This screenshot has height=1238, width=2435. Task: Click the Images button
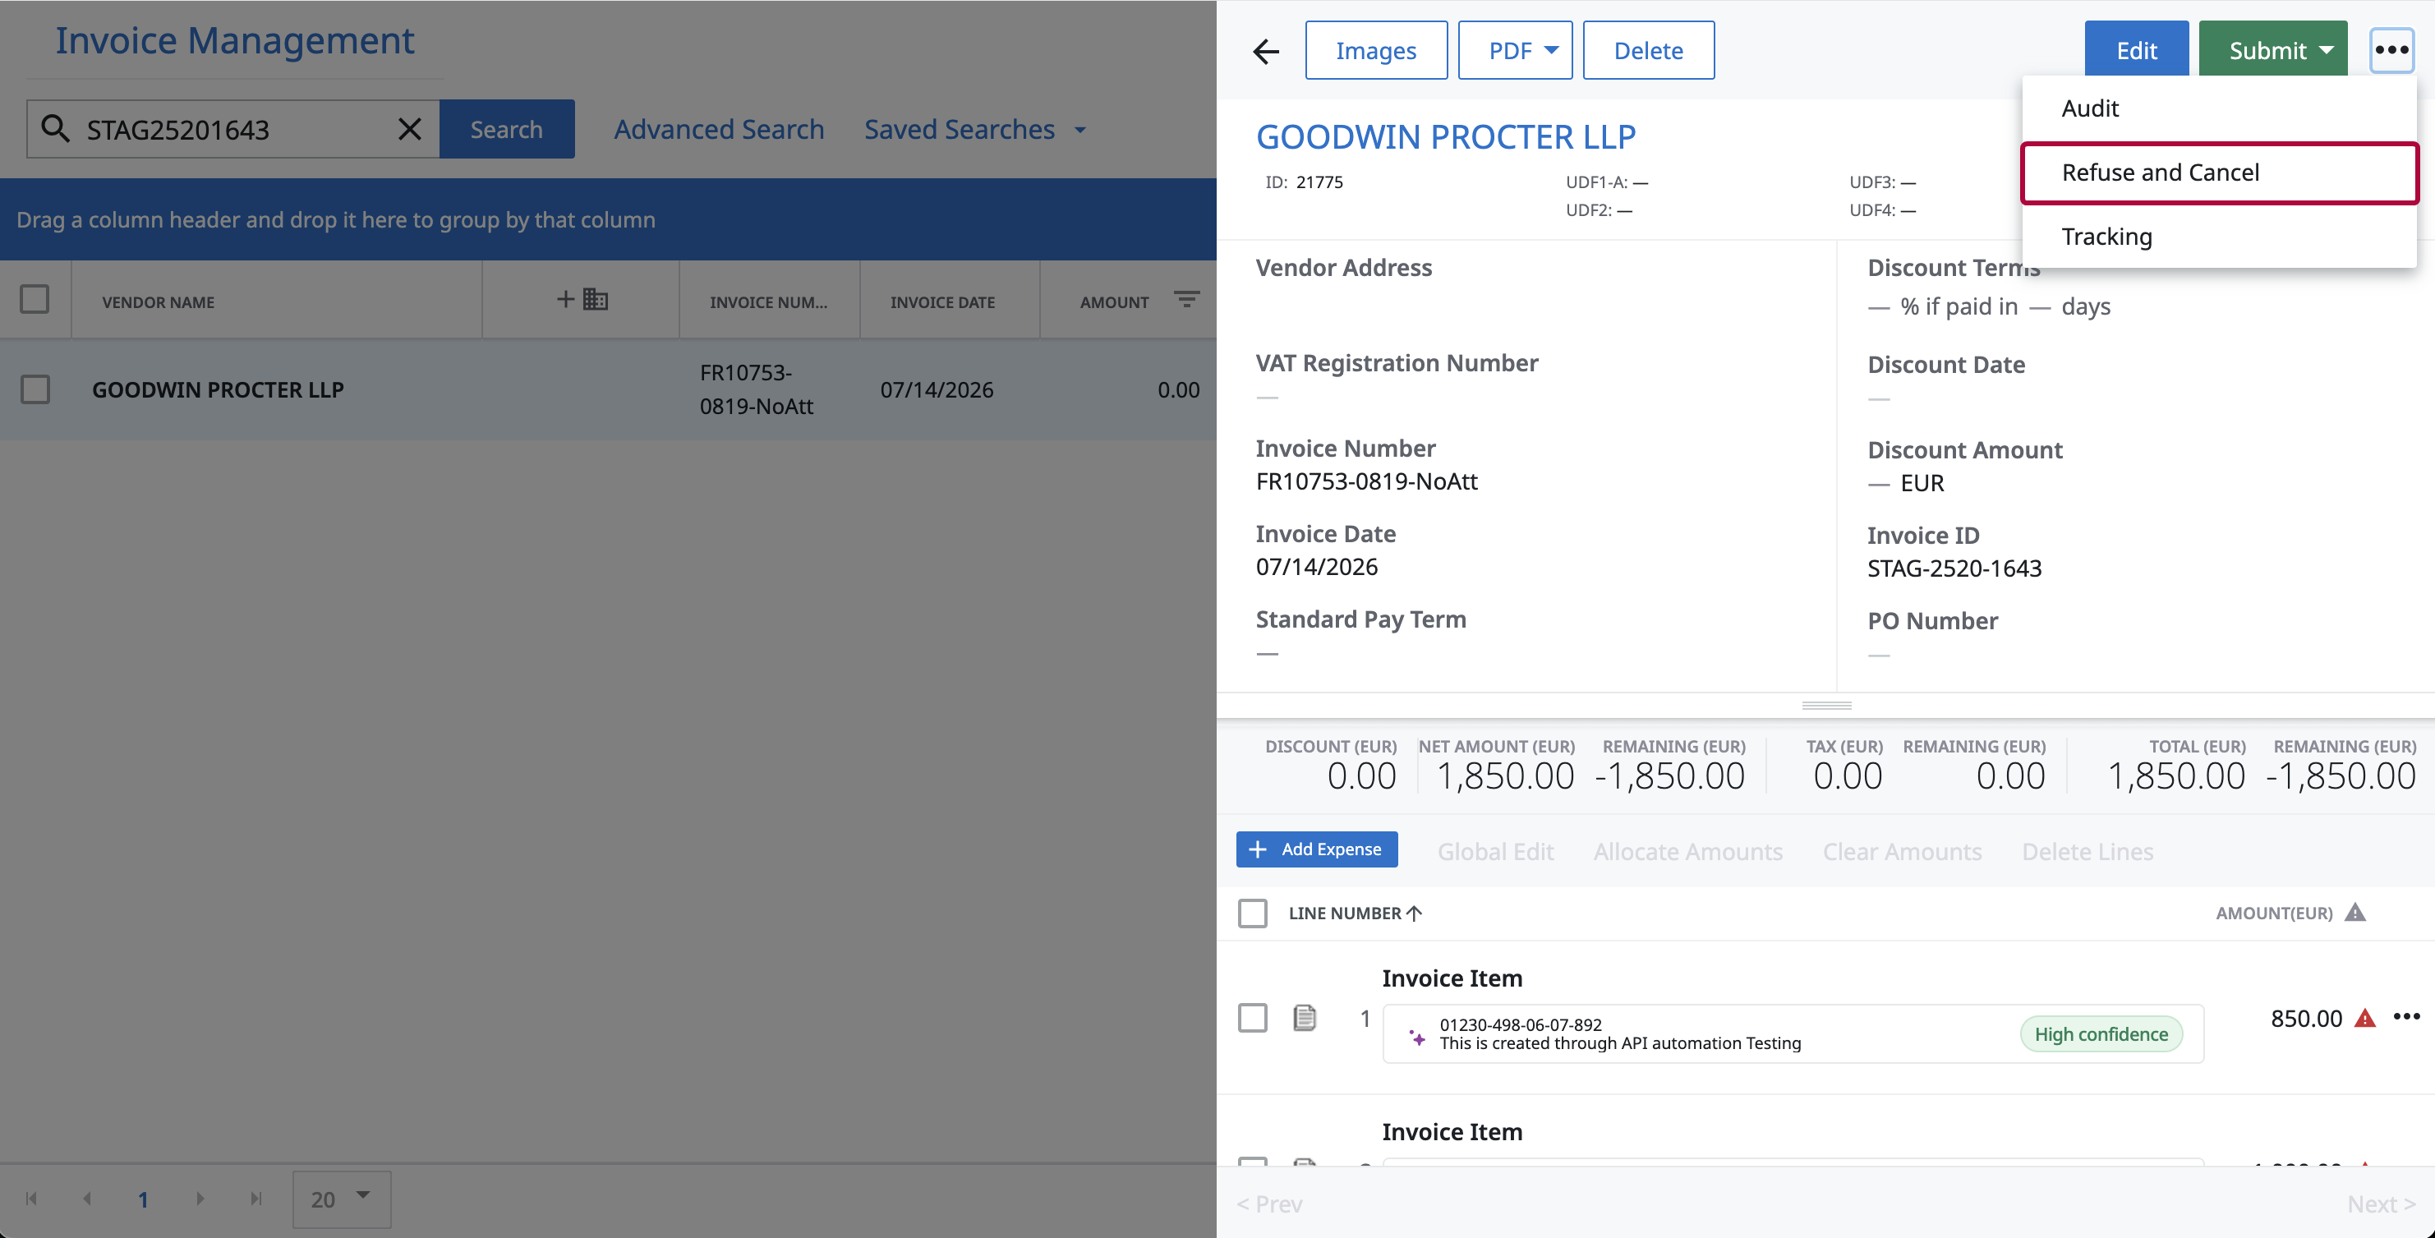[1375, 50]
